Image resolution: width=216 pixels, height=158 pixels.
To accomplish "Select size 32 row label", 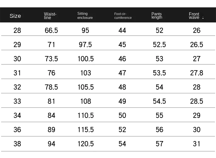I will point(17,87).
